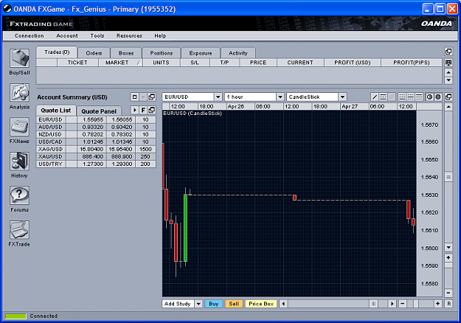461x323 pixels.
Task: Click the play arrow beside Quote Panel tab
Action: coord(135,110)
